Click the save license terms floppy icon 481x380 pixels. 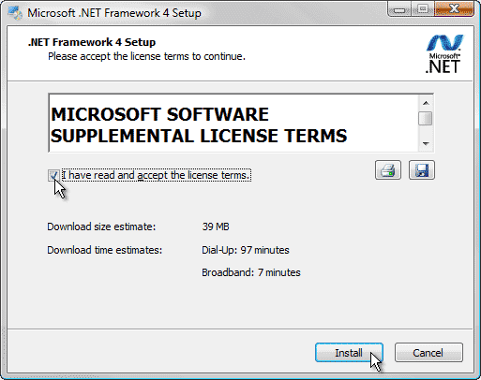pyautogui.click(x=422, y=170)
